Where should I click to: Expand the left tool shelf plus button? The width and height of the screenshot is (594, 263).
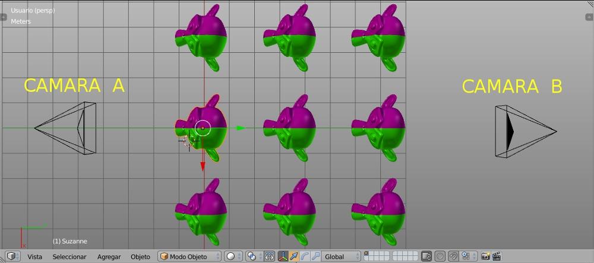tap(4, 17)
